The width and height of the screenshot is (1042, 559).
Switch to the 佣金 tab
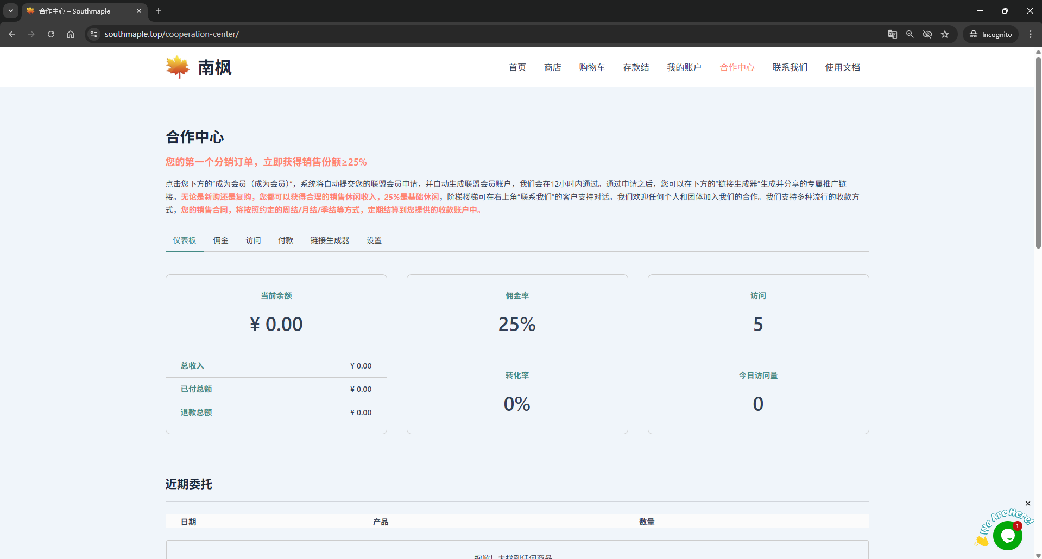coord(220,240)
